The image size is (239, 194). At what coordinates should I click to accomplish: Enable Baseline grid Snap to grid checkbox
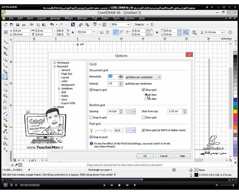click(91, 117)
